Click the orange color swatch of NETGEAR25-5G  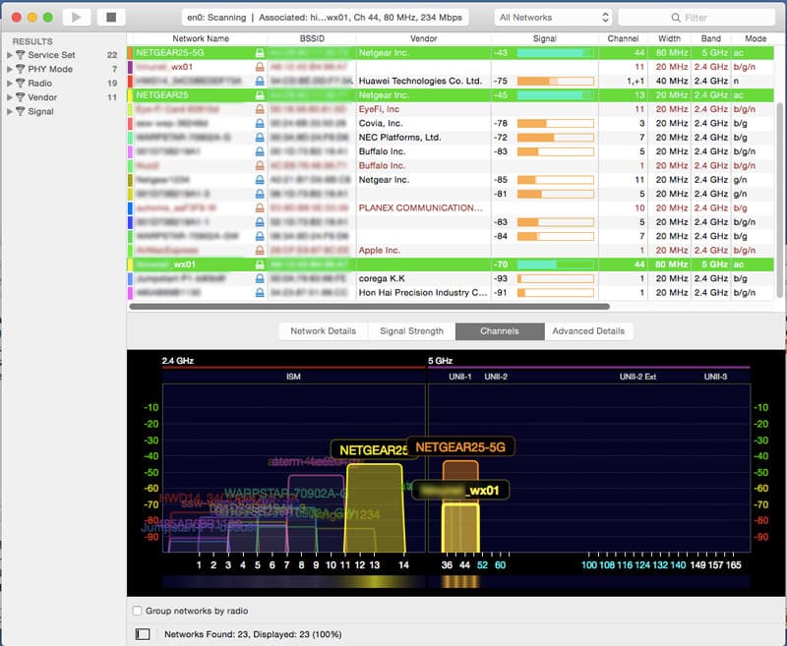(131, 52)
